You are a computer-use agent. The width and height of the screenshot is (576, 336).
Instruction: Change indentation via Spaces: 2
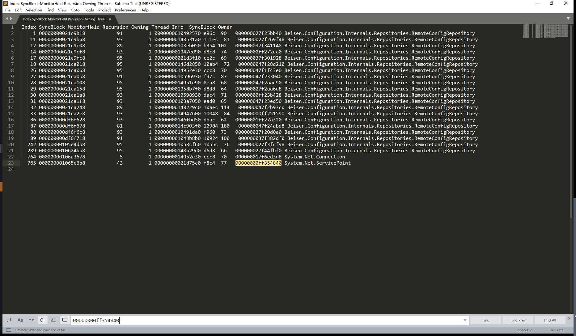tap(525, 330)
